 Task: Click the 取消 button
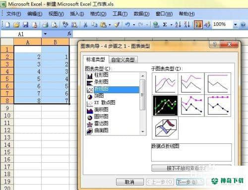(129, 182)
